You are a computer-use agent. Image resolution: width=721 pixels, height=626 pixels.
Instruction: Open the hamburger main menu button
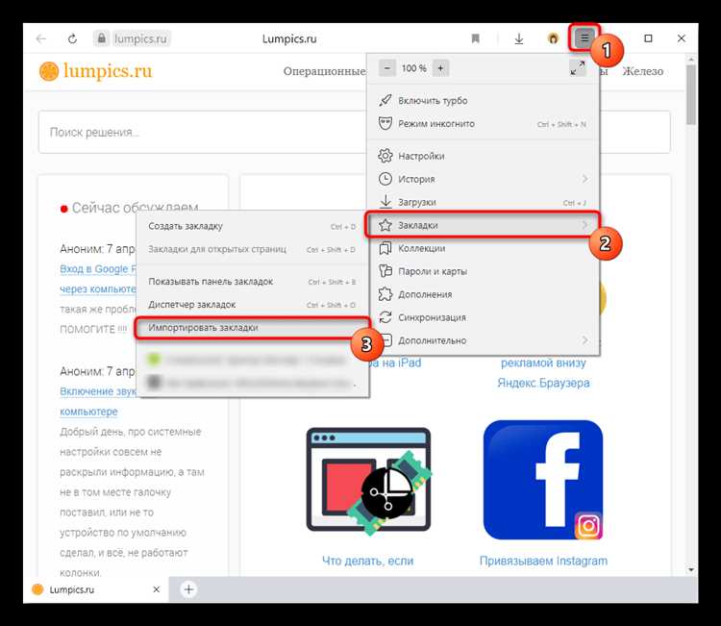pos(584,38)
